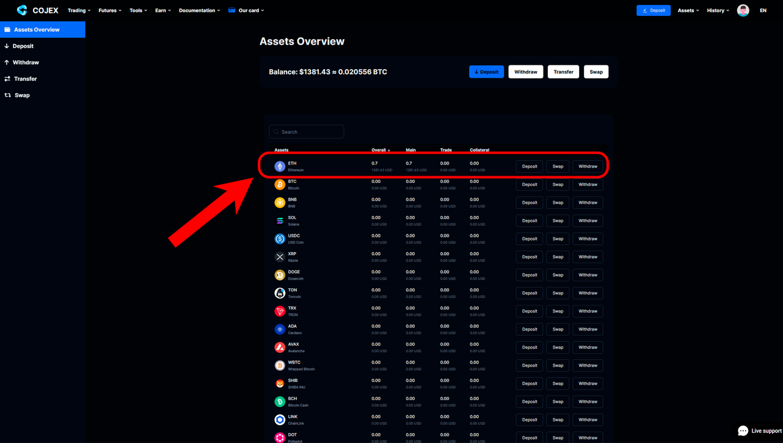Expand the Earn menu
This screenshot has height=443, width=783.
click(x=163, y=10)
